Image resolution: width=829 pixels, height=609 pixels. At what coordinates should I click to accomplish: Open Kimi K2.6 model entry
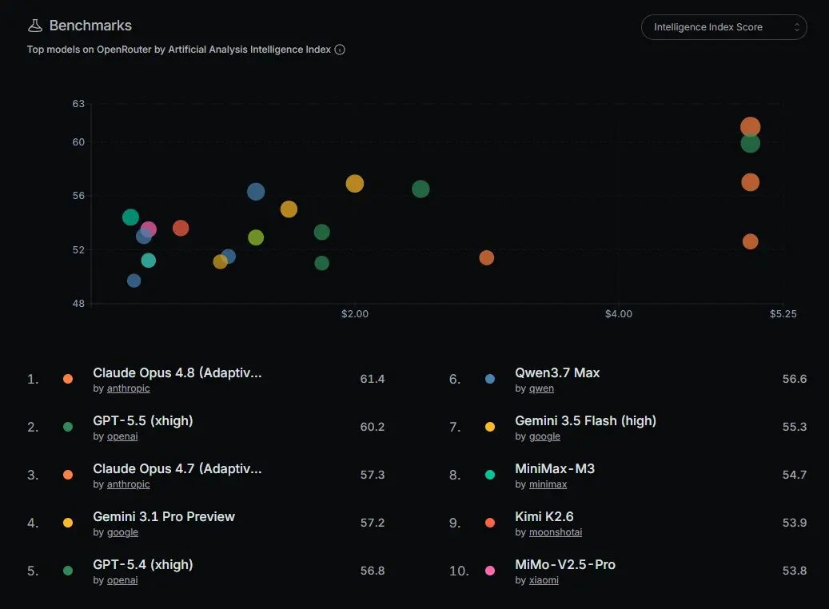click(544, 516)
